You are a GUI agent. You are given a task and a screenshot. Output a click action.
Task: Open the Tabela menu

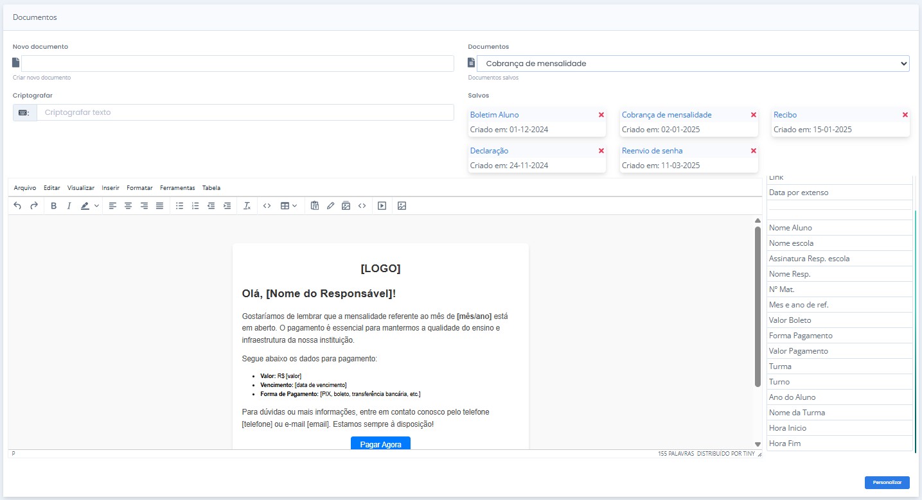211,188
